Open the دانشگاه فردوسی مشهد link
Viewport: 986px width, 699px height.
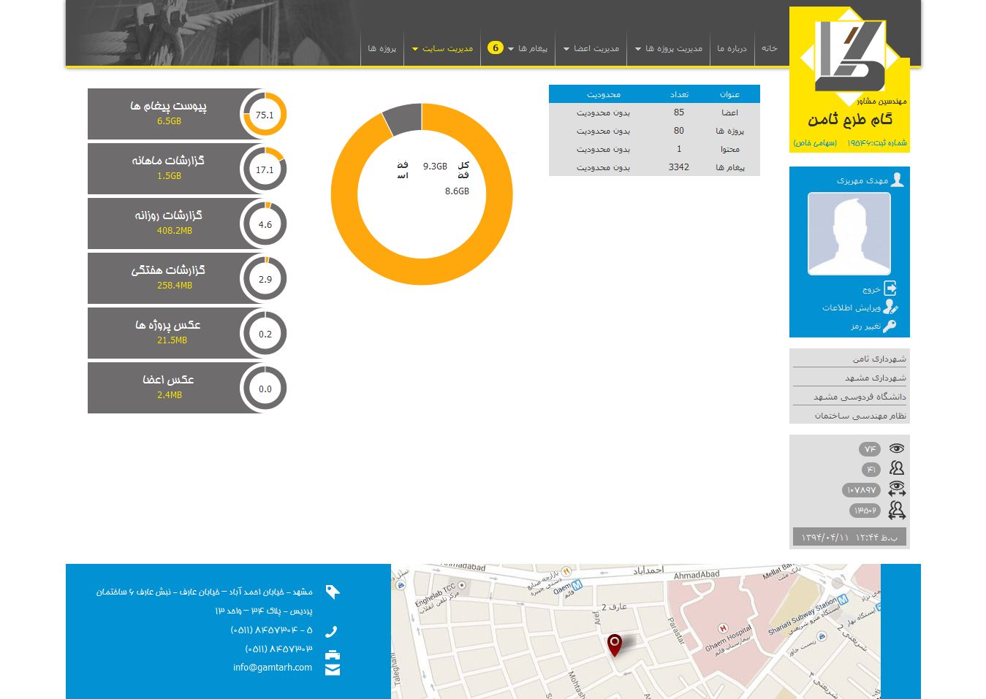860,397
